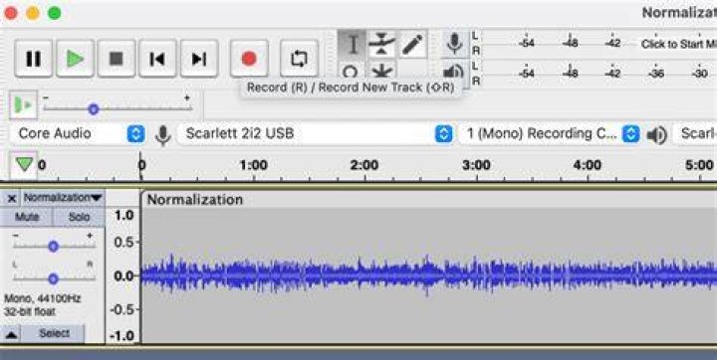Pick the Draw pencil tool

413,45
